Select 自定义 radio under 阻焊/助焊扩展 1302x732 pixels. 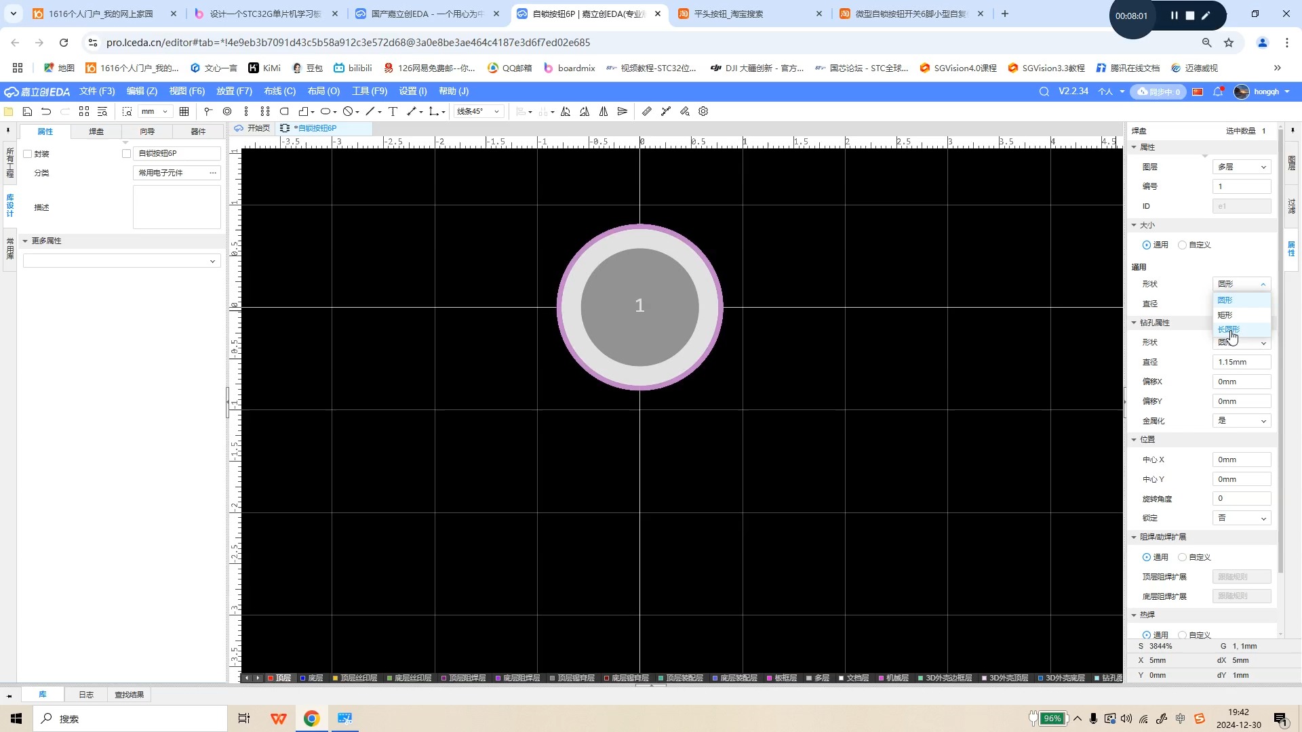(x=1182, y=557)
